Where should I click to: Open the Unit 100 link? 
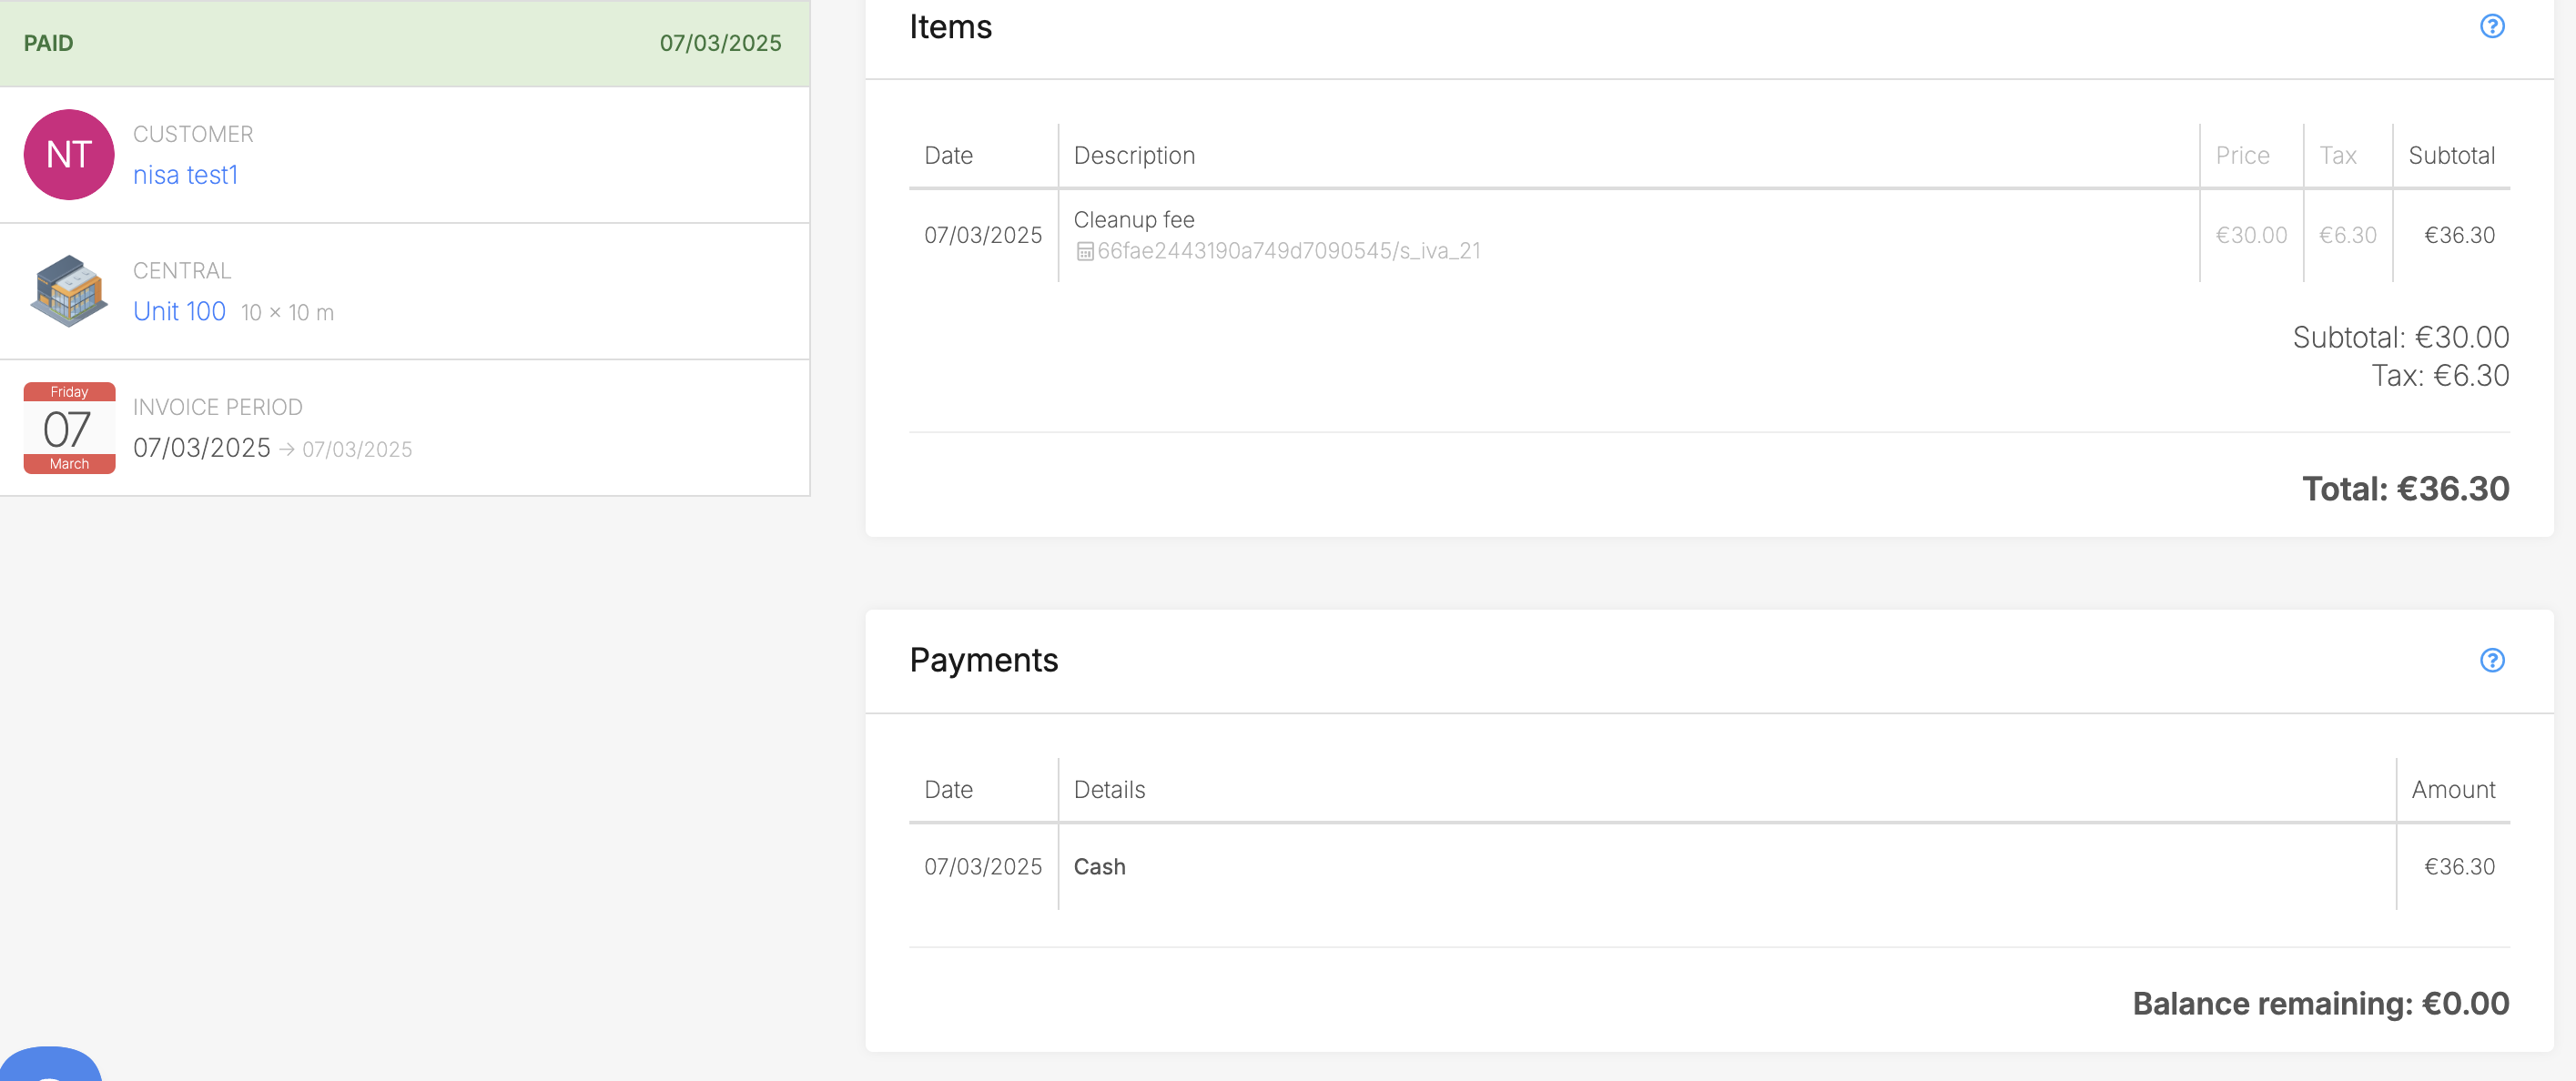pyautogui.click(x=179, y=311)
